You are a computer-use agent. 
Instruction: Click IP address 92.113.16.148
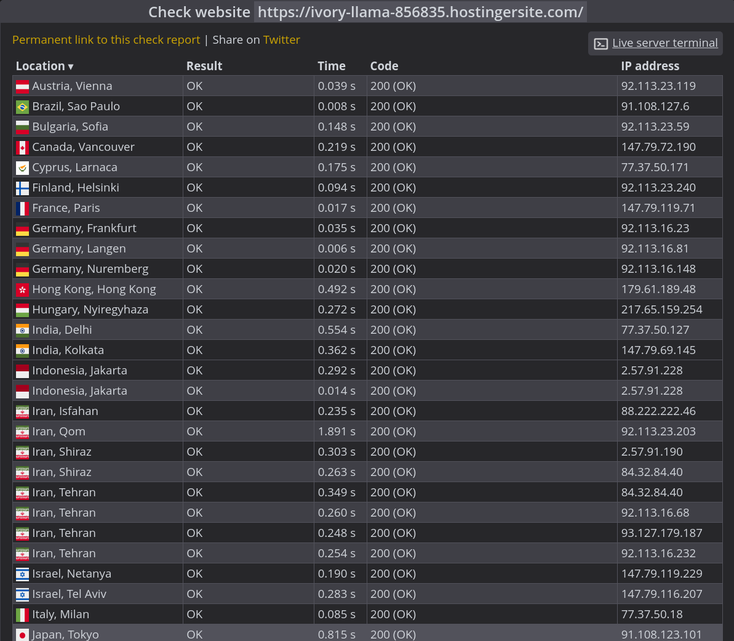click(658, 269)
